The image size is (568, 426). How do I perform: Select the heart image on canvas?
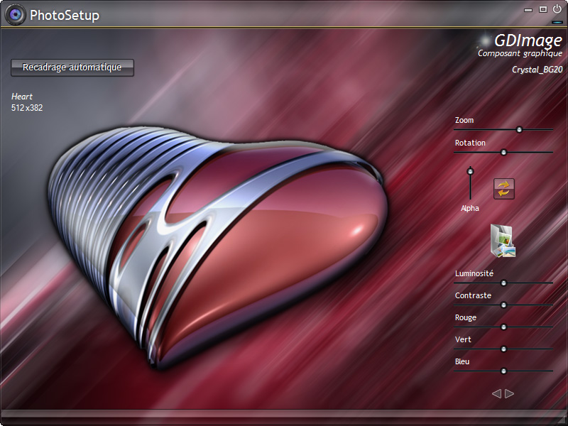coord(217,246)
